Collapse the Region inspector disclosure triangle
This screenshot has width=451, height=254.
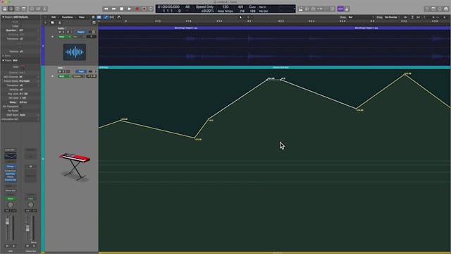3,17
